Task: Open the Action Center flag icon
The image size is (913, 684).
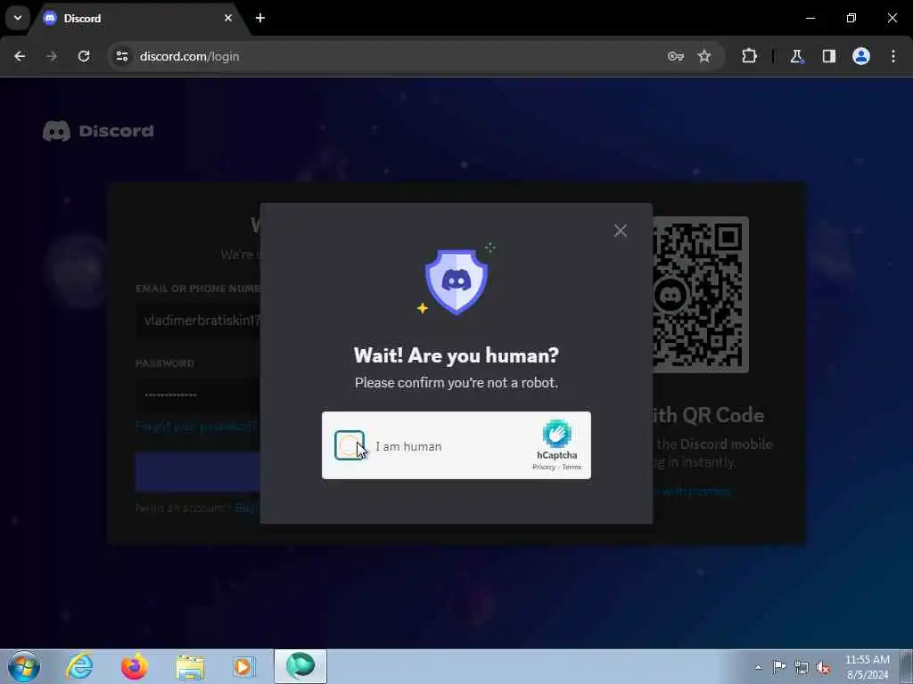Action: click(x=779, y=666)
